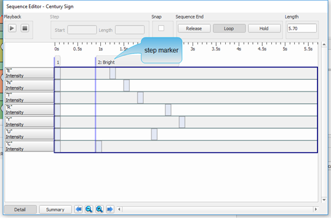Select the 'U' Intensity track header
This screenshot has height=221, width=331.
[x=30, y=134]
